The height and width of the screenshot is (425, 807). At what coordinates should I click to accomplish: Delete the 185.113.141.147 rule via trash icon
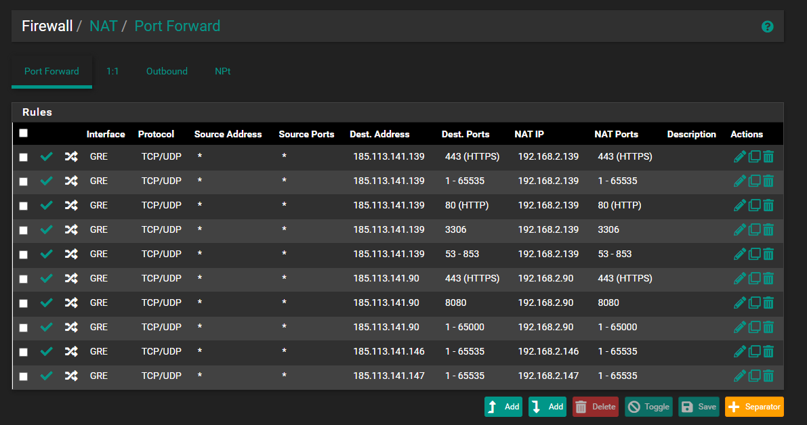(x=768, y=376)
